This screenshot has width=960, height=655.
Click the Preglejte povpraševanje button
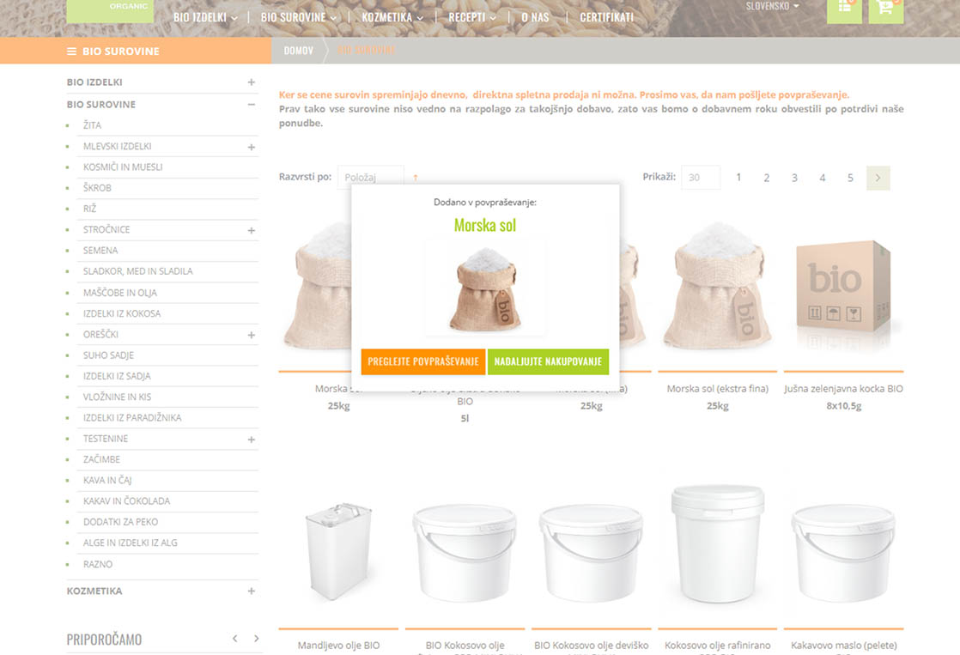423,361
